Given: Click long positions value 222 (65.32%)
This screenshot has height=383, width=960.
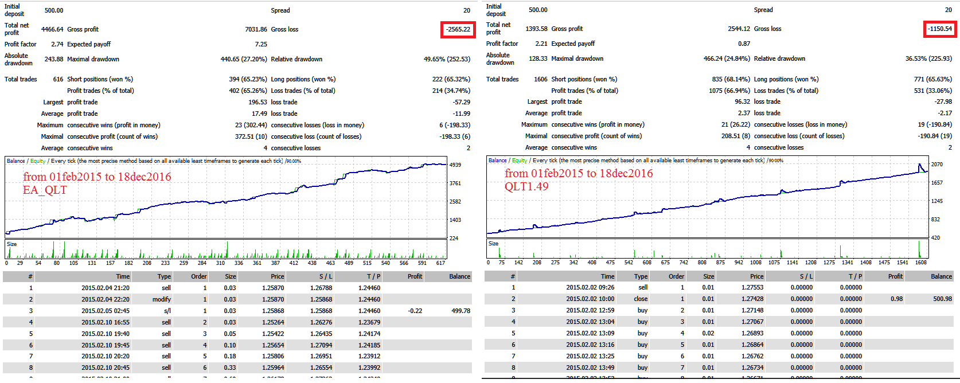Looking at the screenshot, I should pos(451,79).
